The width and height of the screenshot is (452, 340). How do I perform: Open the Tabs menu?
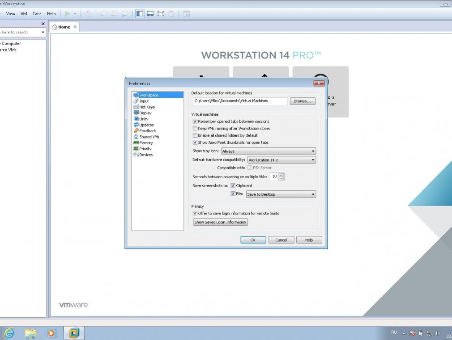(37, 13)
